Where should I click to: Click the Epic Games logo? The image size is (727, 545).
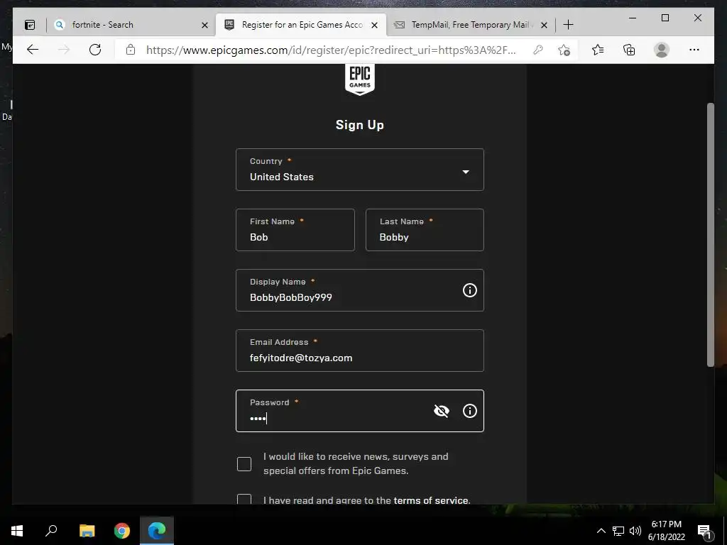[x=360, y=79]
